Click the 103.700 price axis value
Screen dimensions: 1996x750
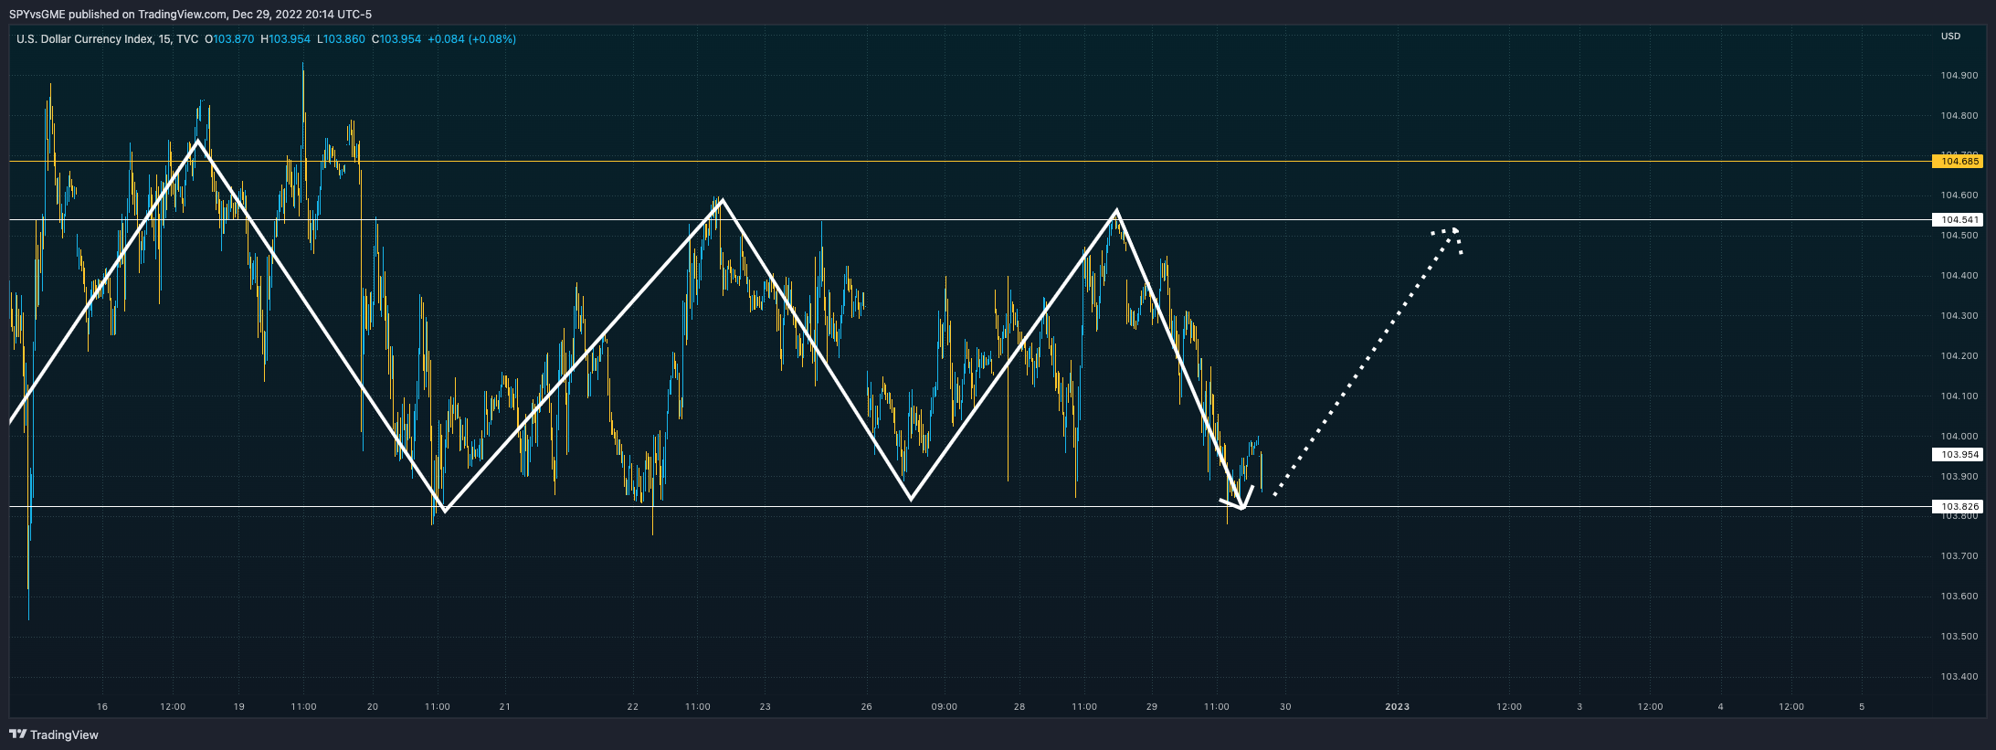[1959, 556]
